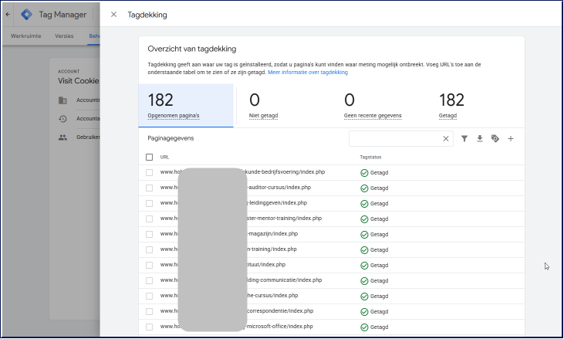
Task: Add a URL with the plus icon
Action: coord(511,139)
